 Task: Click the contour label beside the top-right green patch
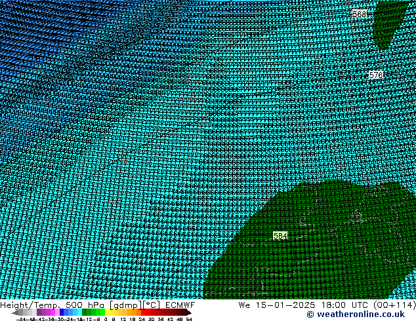pyautogui.click(x=360, y=14)
